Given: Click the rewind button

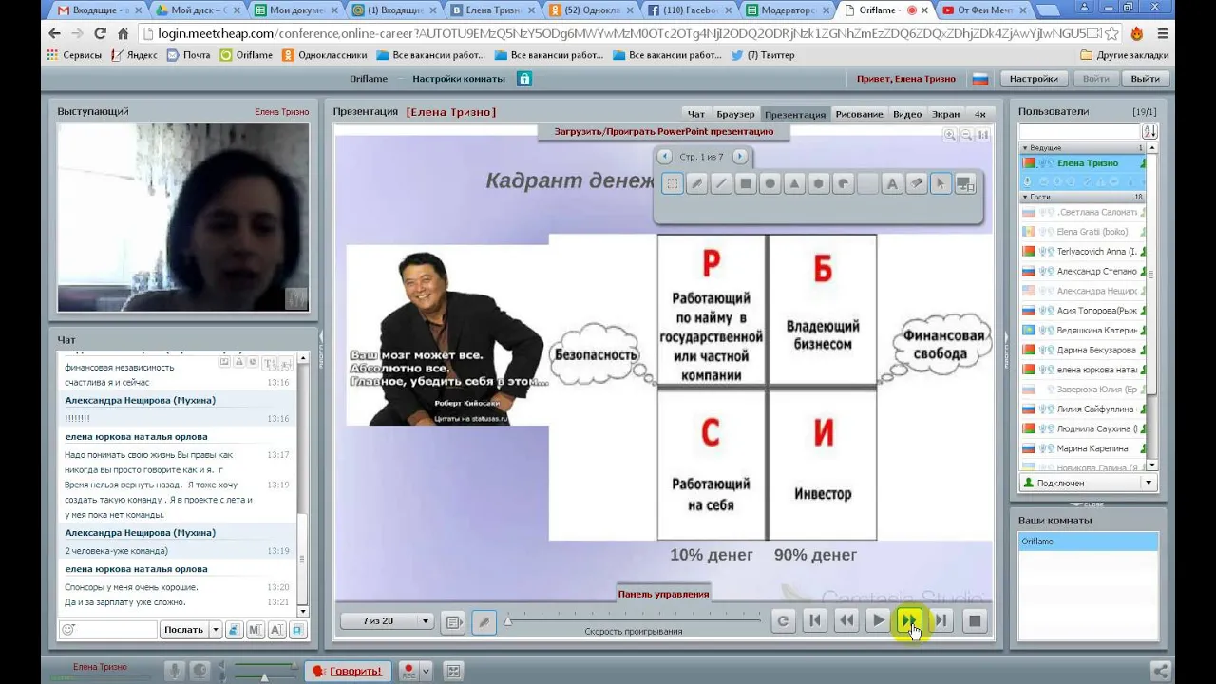Looking at the screenshot, I should pyautogui.click(x=846, y=621).
